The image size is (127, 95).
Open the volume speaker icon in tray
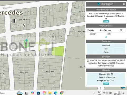coord(107,93)
